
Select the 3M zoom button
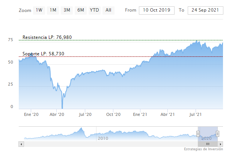pyautogui.click(x=67, y=10)
